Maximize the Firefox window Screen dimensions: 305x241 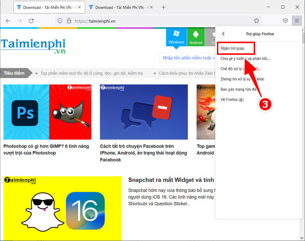coord(283,7)
